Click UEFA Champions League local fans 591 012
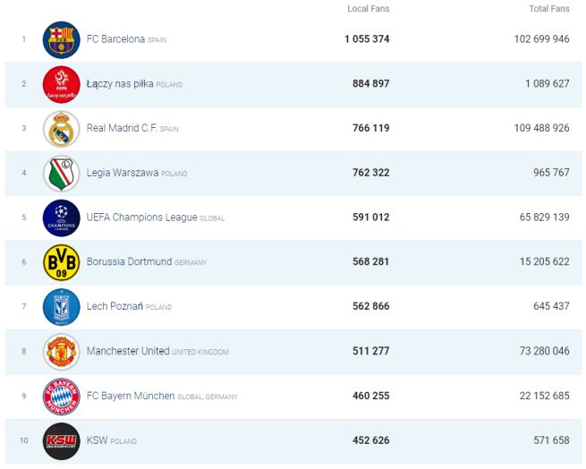Viewport: 586px width, 469px height. coord(369,217)
